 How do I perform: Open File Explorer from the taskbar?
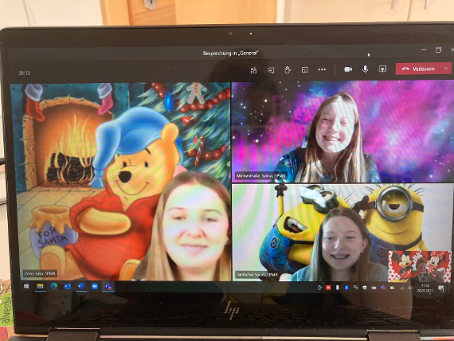(x=40, y=286)
